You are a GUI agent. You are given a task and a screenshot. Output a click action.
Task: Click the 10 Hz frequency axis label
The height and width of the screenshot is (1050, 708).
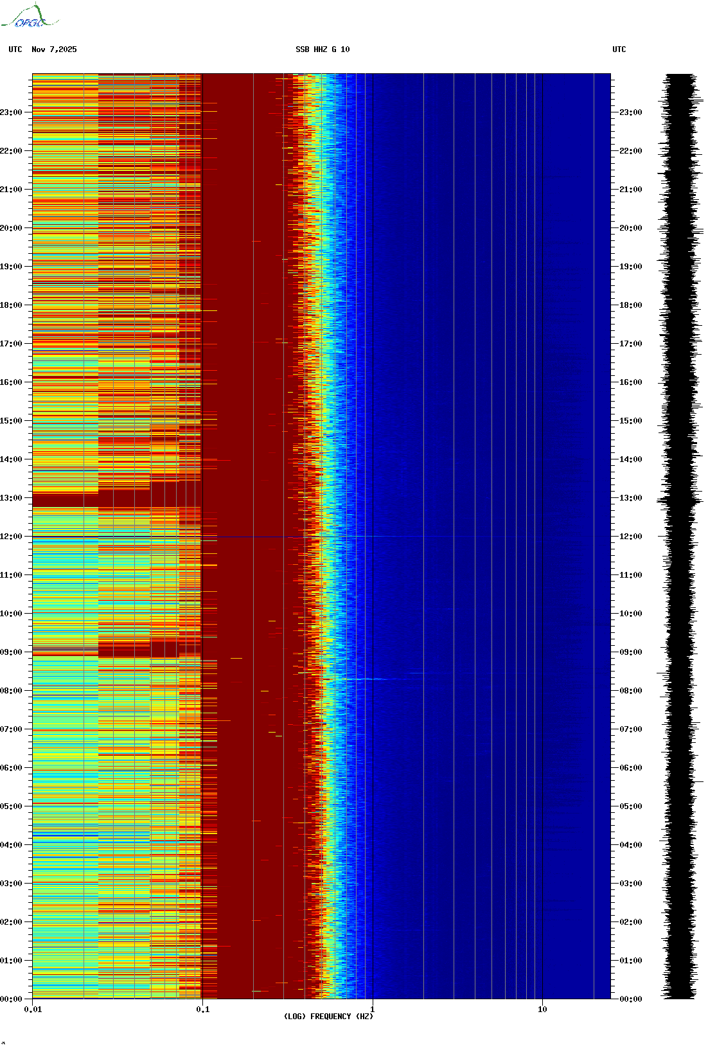pyautogui.click(x=542, y=1010)
